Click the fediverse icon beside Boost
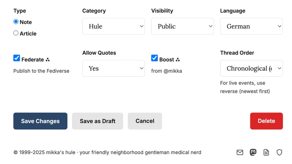Screen dimensions: 292x164 pos(178,60)
